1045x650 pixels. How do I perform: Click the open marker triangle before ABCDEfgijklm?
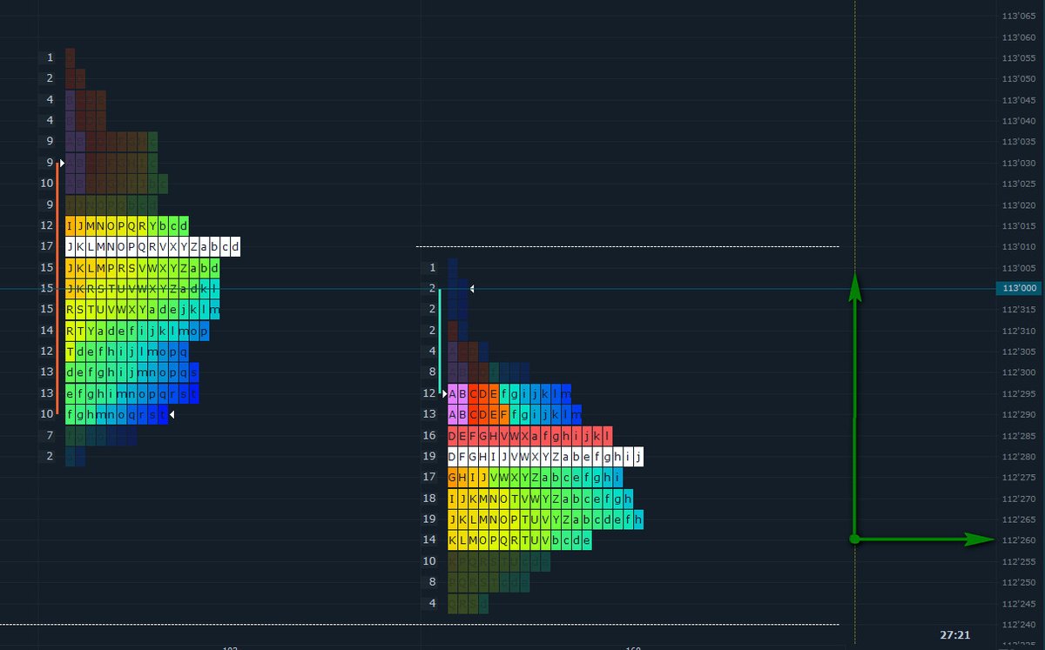pyautogui.click(x=444, y=394)
